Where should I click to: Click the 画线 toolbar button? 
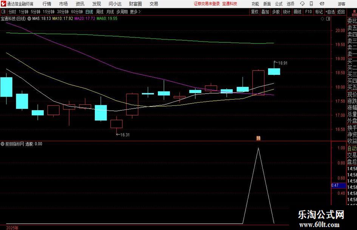[298, 12]
